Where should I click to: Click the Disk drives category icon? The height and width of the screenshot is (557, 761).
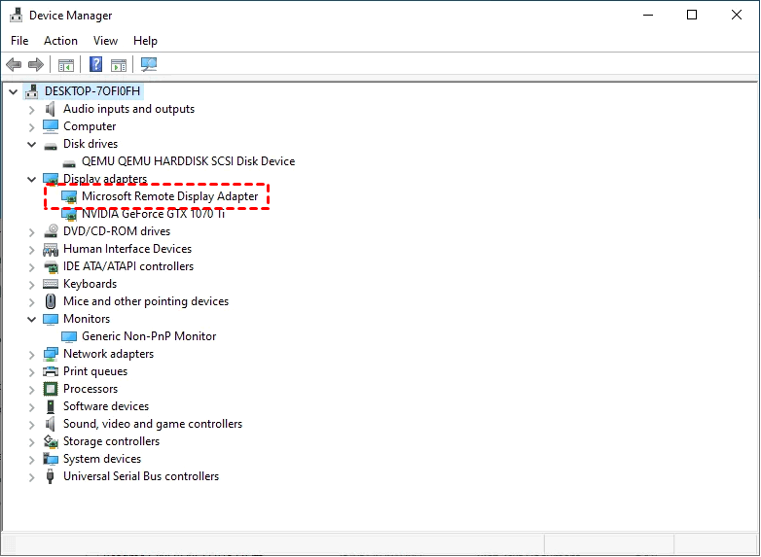pyautogui.click(x=51, y=145)
